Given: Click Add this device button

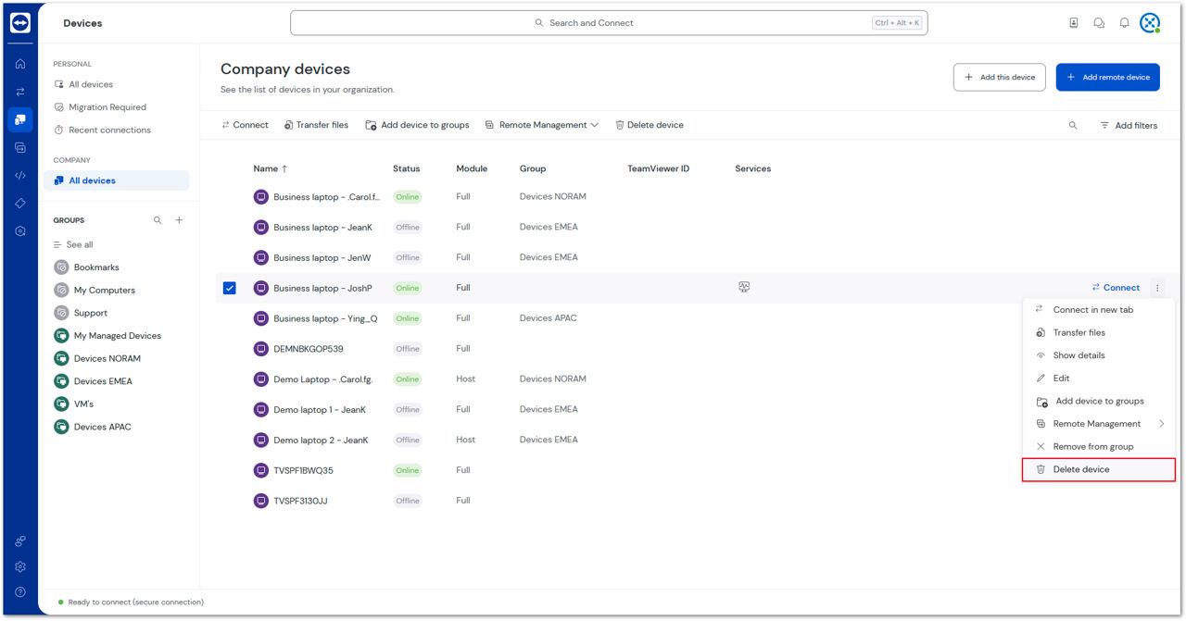Looking at the screenshot, I should (x=1000, y=77).
